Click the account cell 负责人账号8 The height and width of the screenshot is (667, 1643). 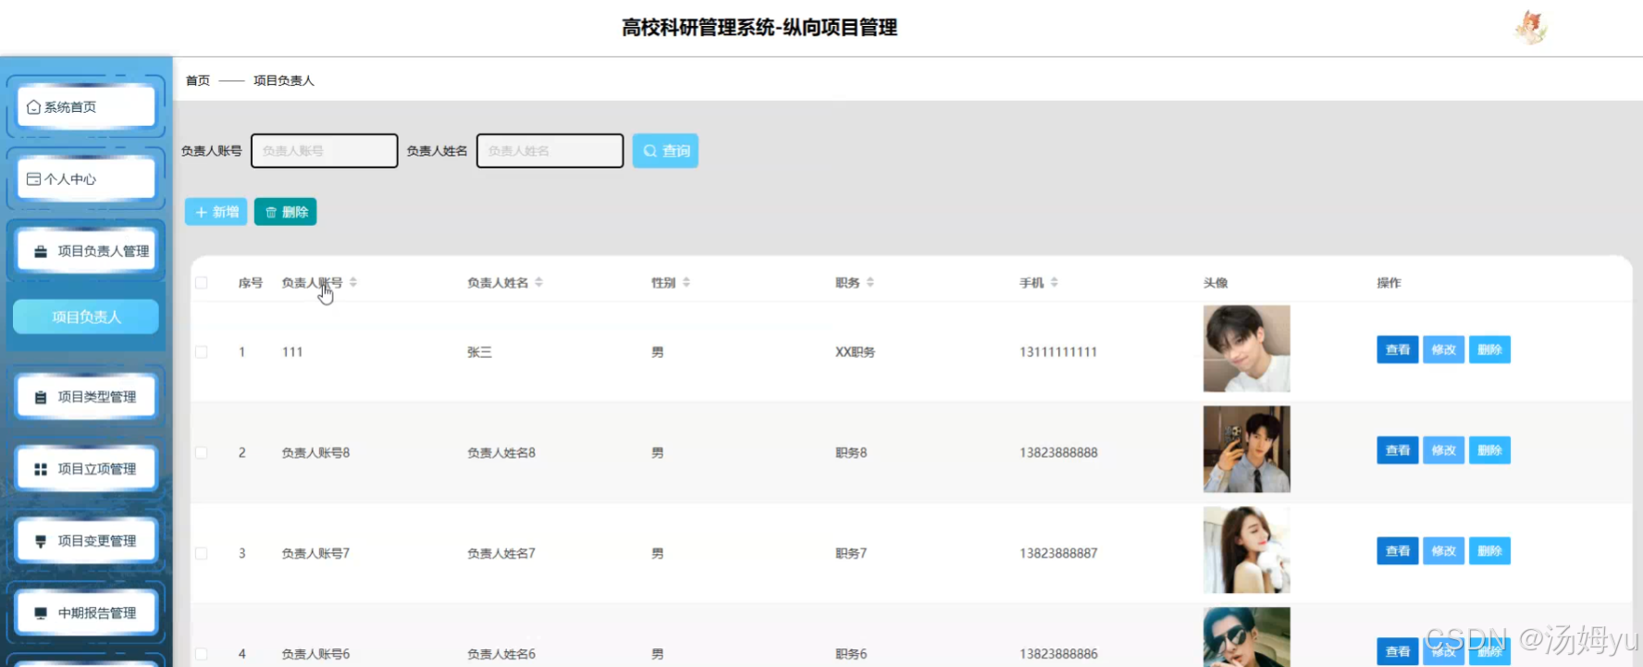click(x=315, y=453)
